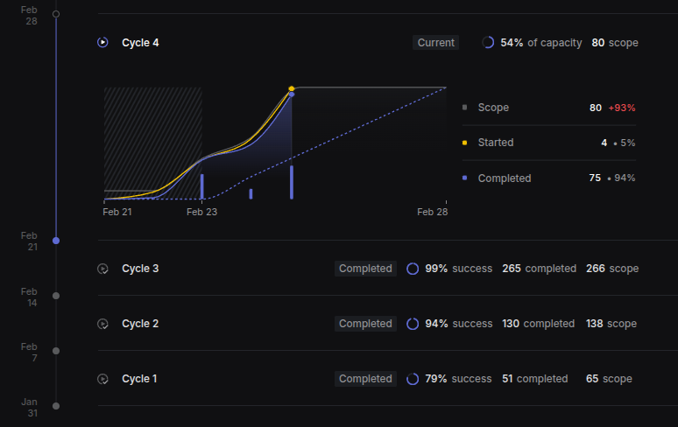Click the 94% success progress ring
Image resolution: width=678 pixels, height=427 pixels.
(x=413, y=324)
